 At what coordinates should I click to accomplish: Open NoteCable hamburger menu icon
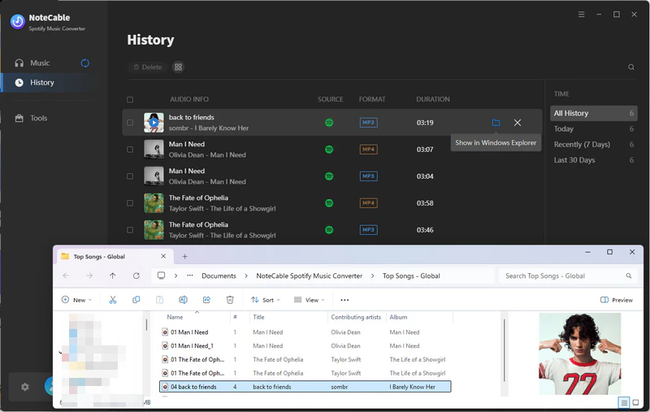582,15
